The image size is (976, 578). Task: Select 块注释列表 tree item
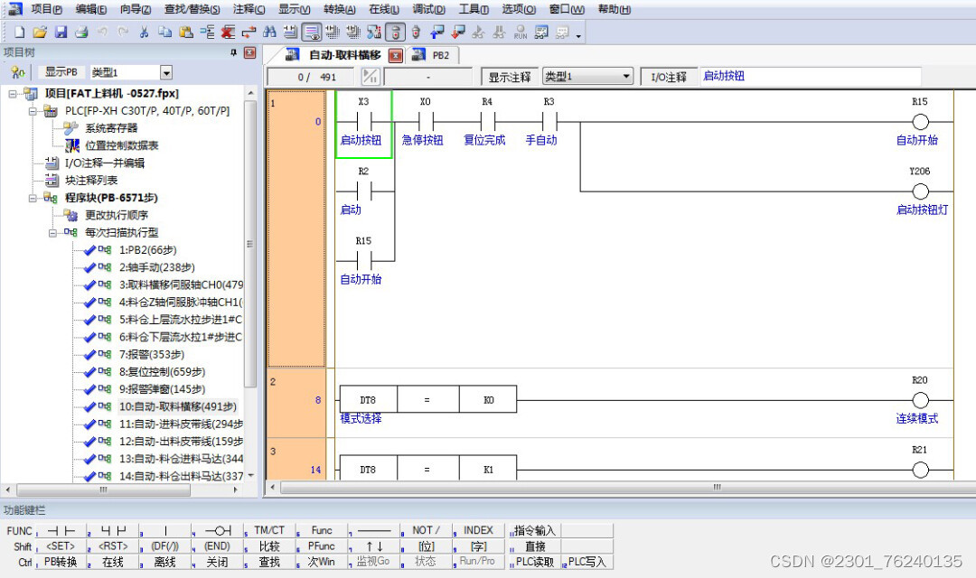(x=91, y=181)
